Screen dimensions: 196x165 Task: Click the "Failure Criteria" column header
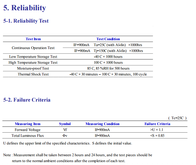(157, 124)
